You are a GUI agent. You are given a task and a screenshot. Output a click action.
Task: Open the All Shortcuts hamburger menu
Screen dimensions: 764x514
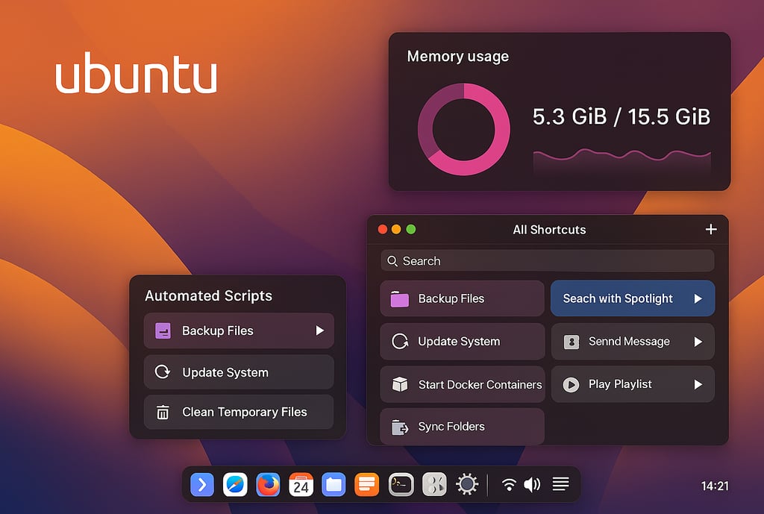(561, 484)
